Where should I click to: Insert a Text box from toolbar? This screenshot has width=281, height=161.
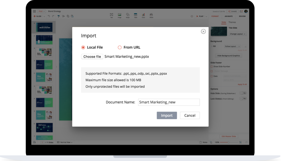pyautogui.click(x=111, y=15)
